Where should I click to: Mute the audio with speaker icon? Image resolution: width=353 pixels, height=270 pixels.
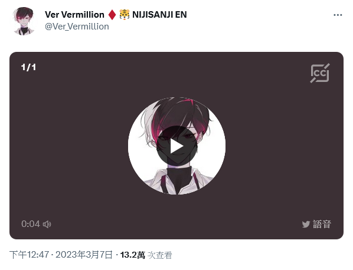click(47, 224)
